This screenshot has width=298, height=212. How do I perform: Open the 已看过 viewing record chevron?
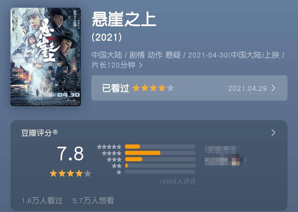273,88
